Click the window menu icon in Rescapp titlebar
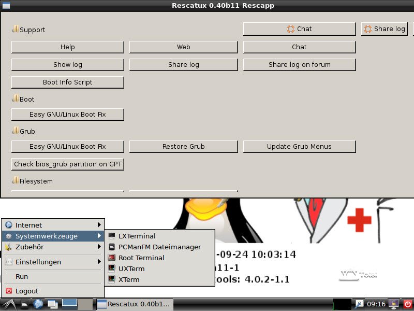 [x=6, y=5]
